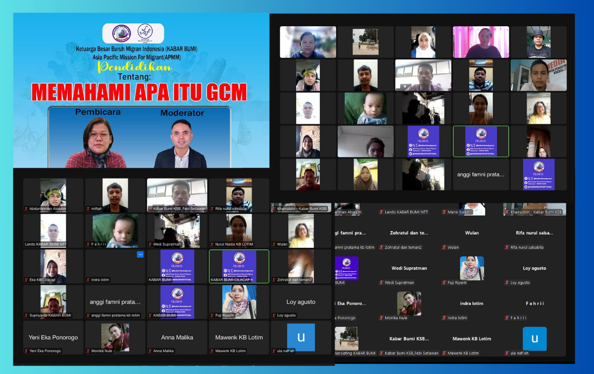The width and height of the screenshot is (594, 374).
Task: Click 'anggi famni prata...' tile in top-right gallery
Action: 481,175
